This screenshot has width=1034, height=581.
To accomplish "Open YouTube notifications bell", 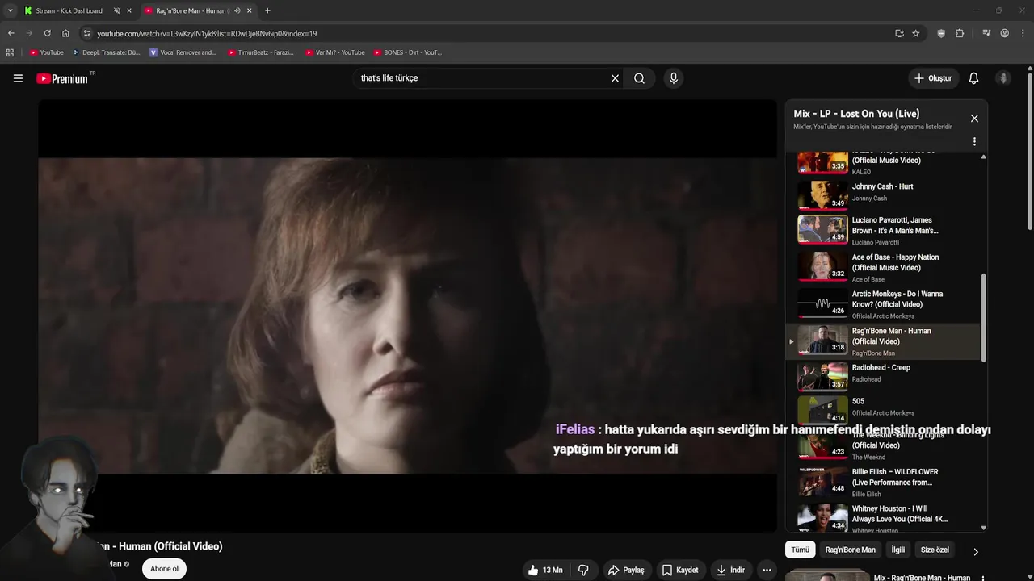I will [x=973, y=78].
